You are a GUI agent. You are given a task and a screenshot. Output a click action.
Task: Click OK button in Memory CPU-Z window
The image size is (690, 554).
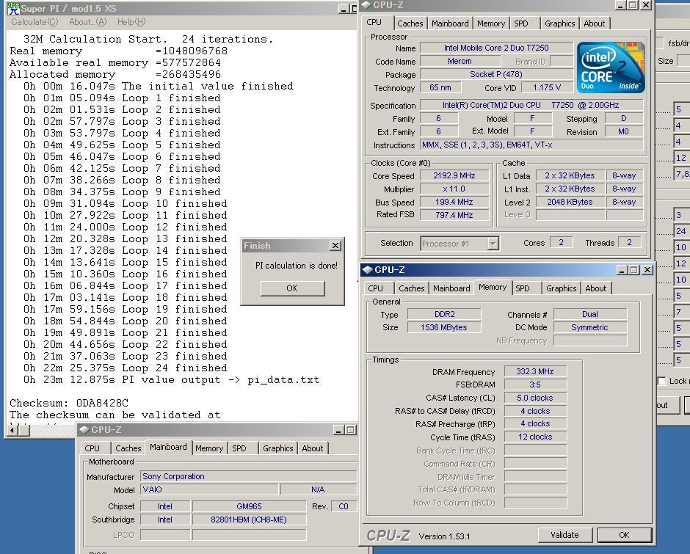pyautogui.click(x=624, y=535)
